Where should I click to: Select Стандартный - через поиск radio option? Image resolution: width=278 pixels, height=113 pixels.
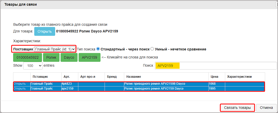tap(98, 49)
